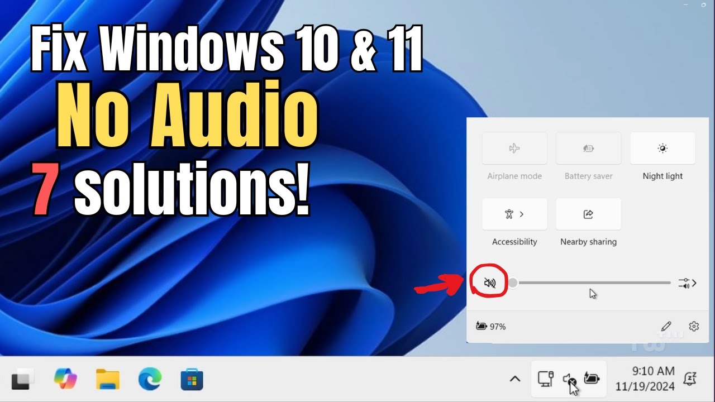The width and height of the screenshot is (715, 402).
Task: Click the muted volume icon in the system tray
Action: click(x=569, y=380)
